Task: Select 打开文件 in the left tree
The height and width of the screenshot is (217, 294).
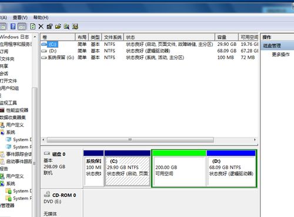Action: coord(8,81)
